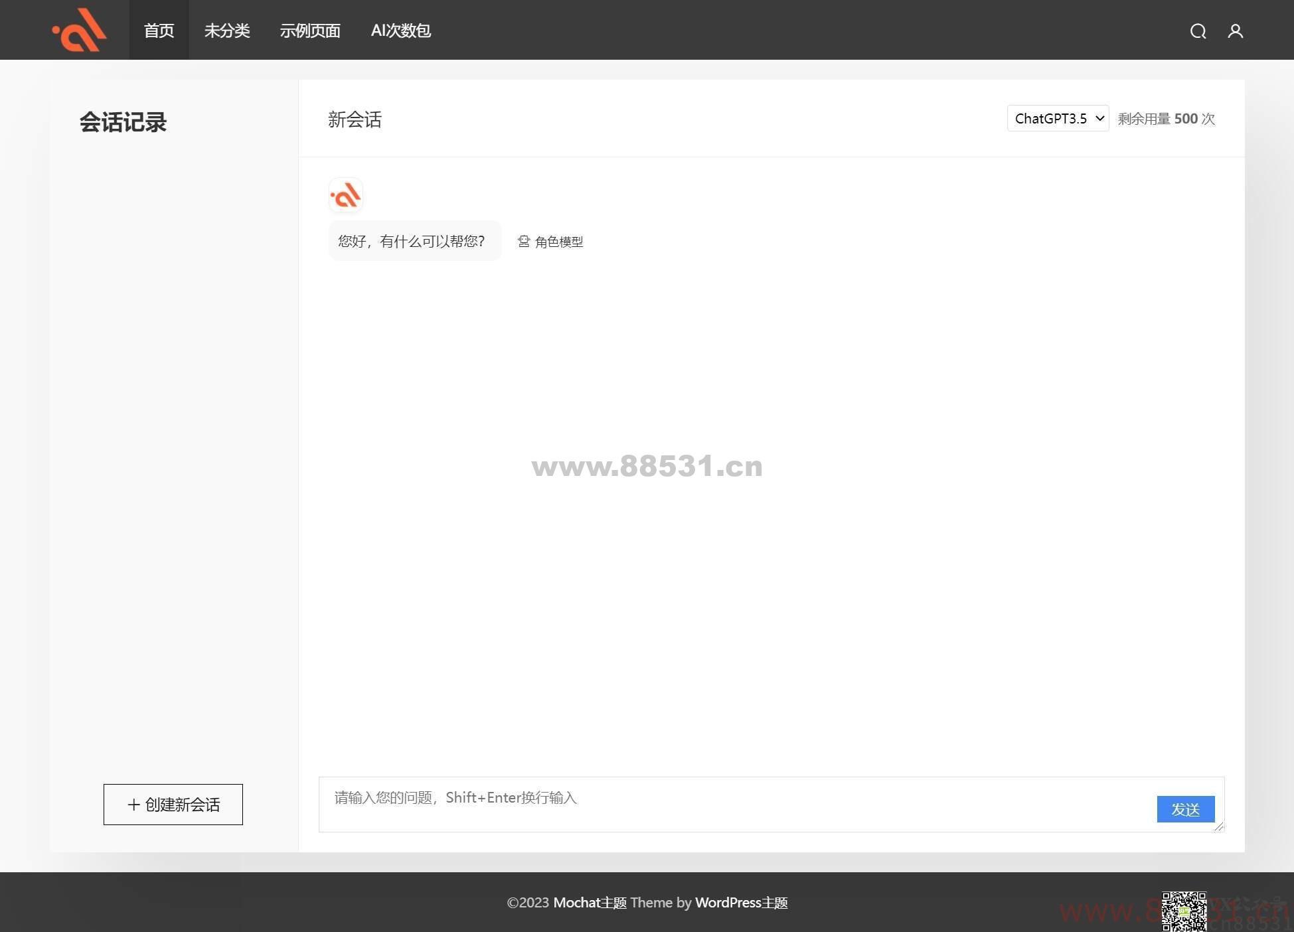Screen dimensions: 1294x932
Task: Click the 您好，有什么可以帮您? message bubble
Action: click(x=415, y=241)
